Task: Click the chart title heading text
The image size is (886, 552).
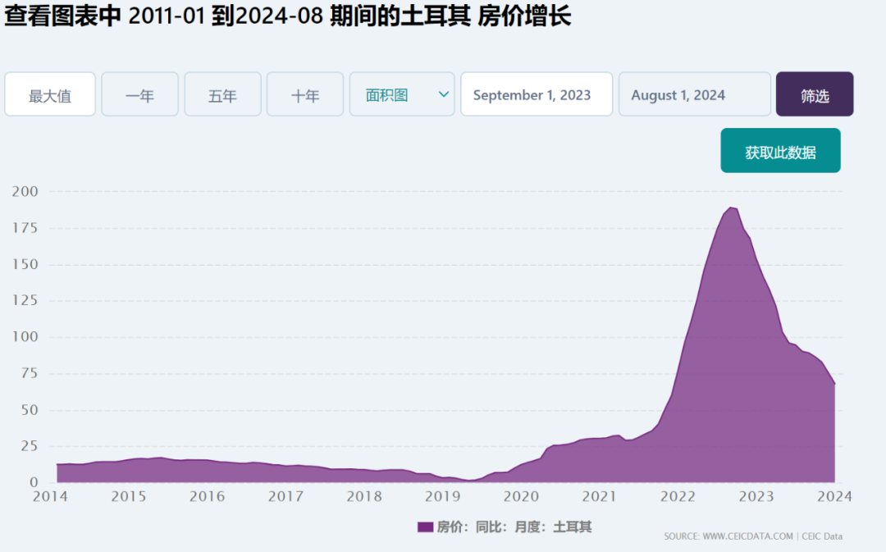Action: (288, 16)
